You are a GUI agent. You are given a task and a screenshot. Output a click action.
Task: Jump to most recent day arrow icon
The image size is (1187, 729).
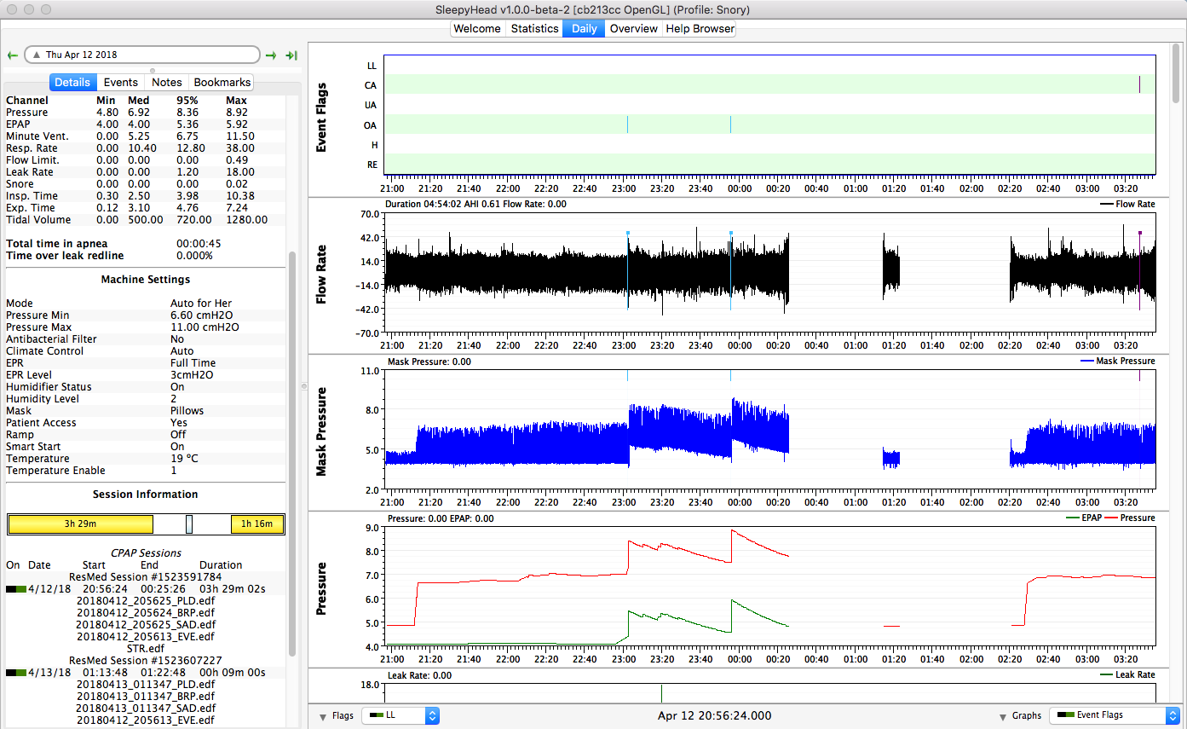291,55
